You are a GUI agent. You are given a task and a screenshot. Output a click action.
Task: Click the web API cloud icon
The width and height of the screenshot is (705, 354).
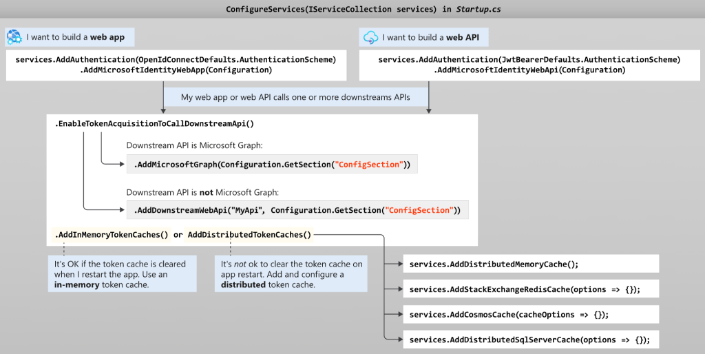(x=371, y=37)
